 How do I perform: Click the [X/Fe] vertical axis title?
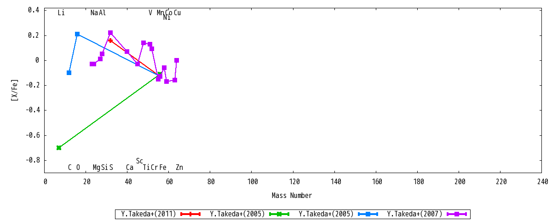(x=15, y=90)
